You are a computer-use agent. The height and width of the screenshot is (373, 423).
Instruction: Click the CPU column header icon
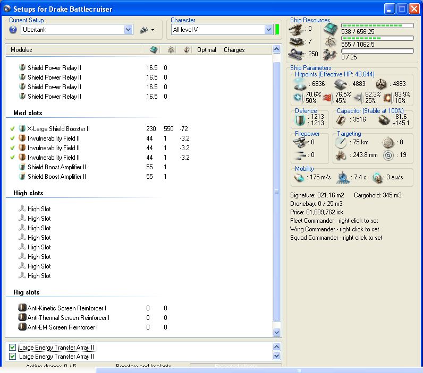[154, 49]
